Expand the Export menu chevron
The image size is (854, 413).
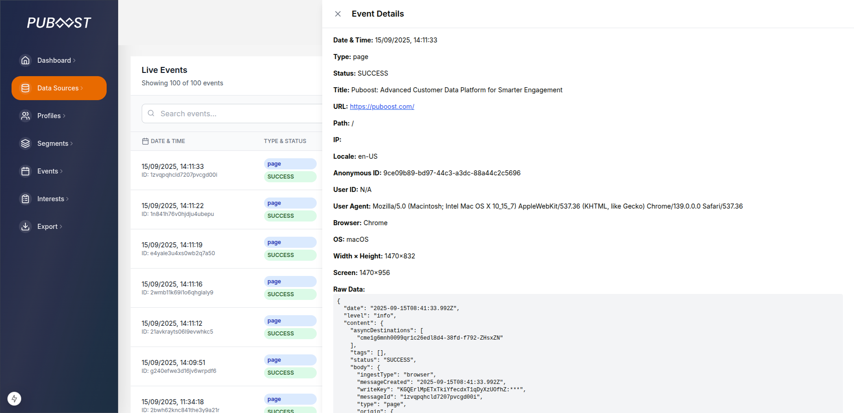coord(61,227)
